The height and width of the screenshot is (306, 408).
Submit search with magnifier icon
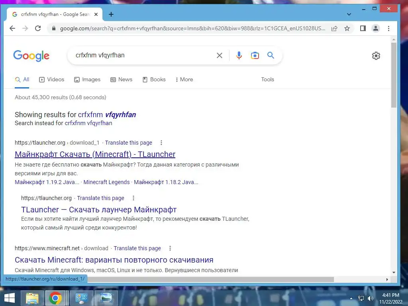point(271,55)
